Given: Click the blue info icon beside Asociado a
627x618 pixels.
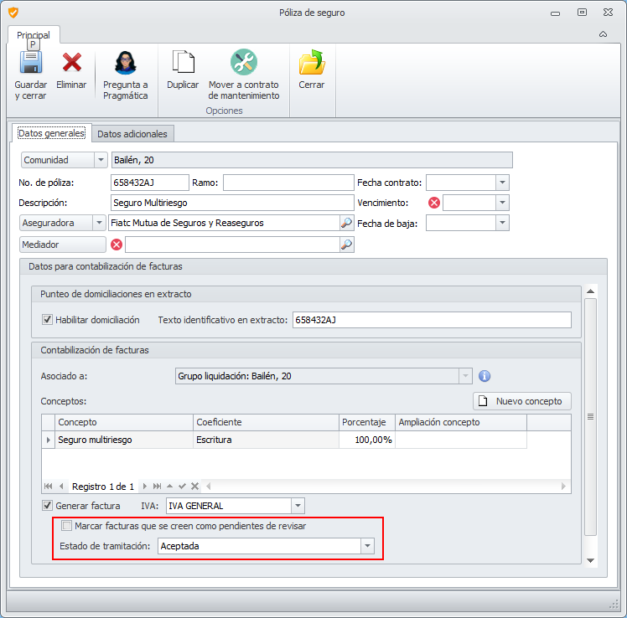Looking at the screenshot, I should [x=484, y=376].
